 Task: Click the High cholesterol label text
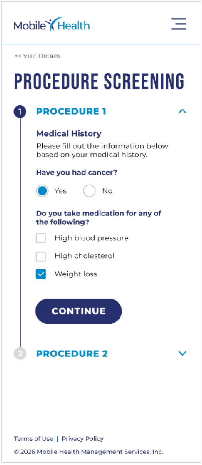tap(84, 256)
